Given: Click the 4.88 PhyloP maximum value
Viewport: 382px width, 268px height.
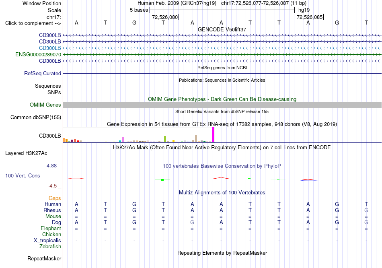Looking at the screenshot, I should 51,166.
